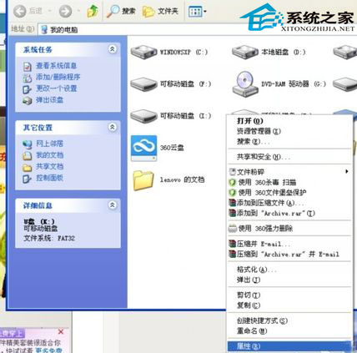Select the 可移动磁盘 (F:) drive icon

coord(143,84)
